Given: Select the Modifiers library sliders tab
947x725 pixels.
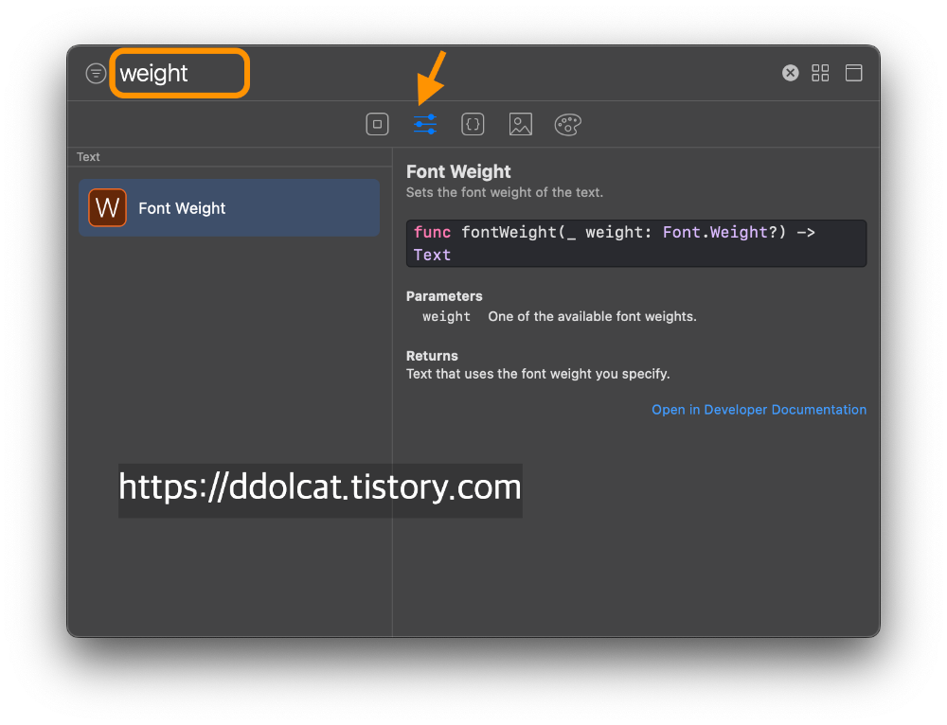Looking at the screenshot, I should click(x=425, y=124).
